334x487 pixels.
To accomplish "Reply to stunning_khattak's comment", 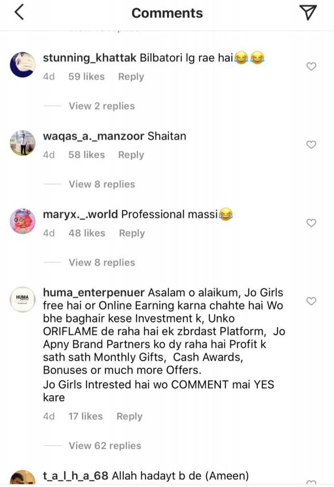I will (x=131, y=77).
